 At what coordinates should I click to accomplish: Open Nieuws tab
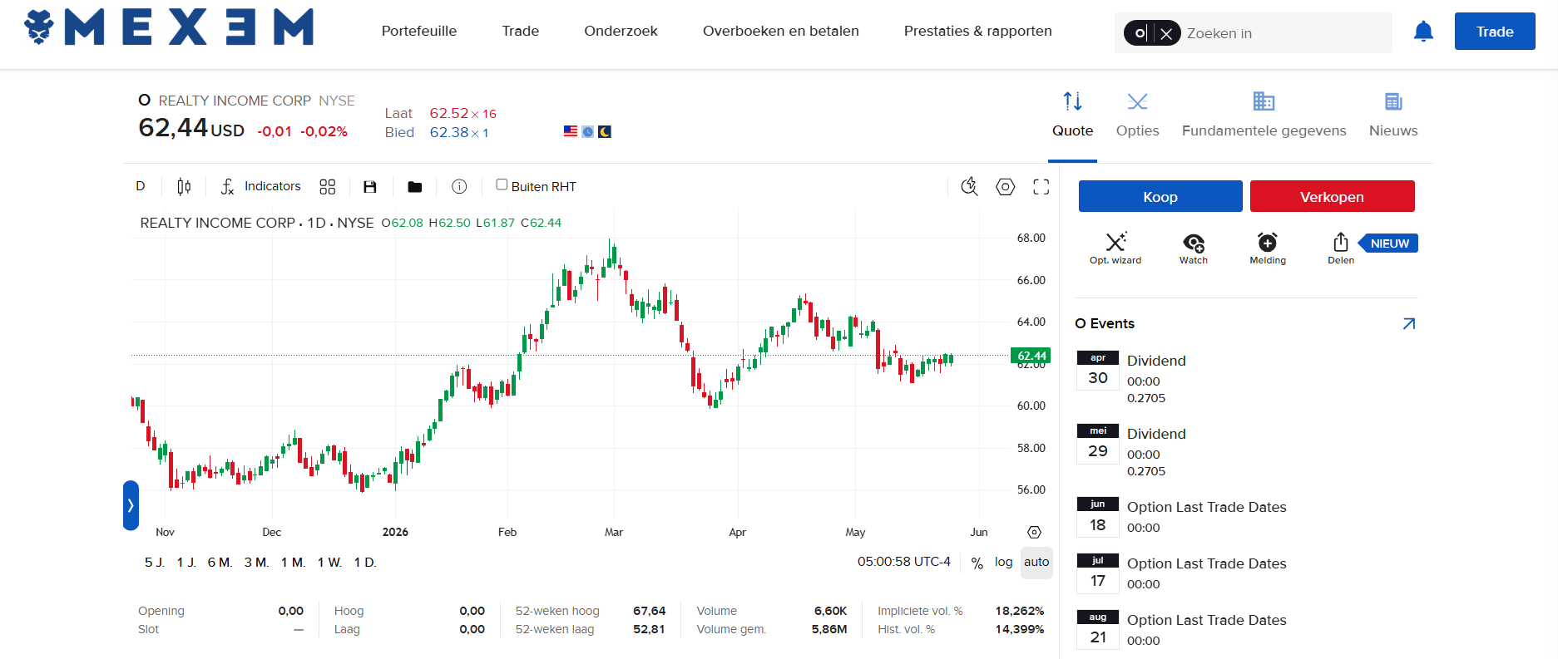tap(1393, 116)
